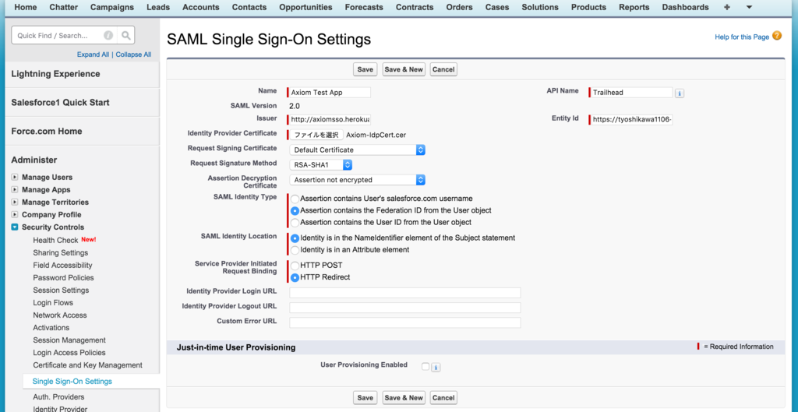Viewport: 798px width, 412px height.
Task: Select Assertion contains User's salesforce.com username
Action: click(295, 199)
